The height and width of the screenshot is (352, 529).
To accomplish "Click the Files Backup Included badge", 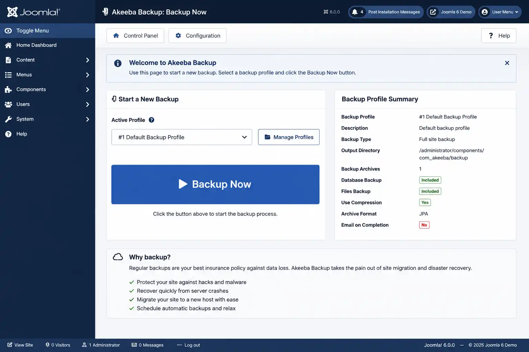I will click(x=430, y=191).
